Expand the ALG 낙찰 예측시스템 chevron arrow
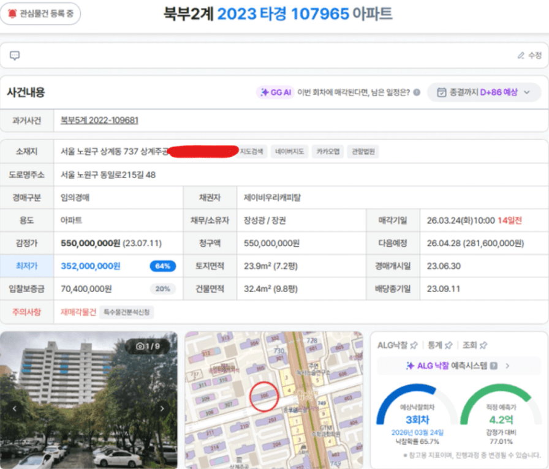549x469 pixels. 507,366
